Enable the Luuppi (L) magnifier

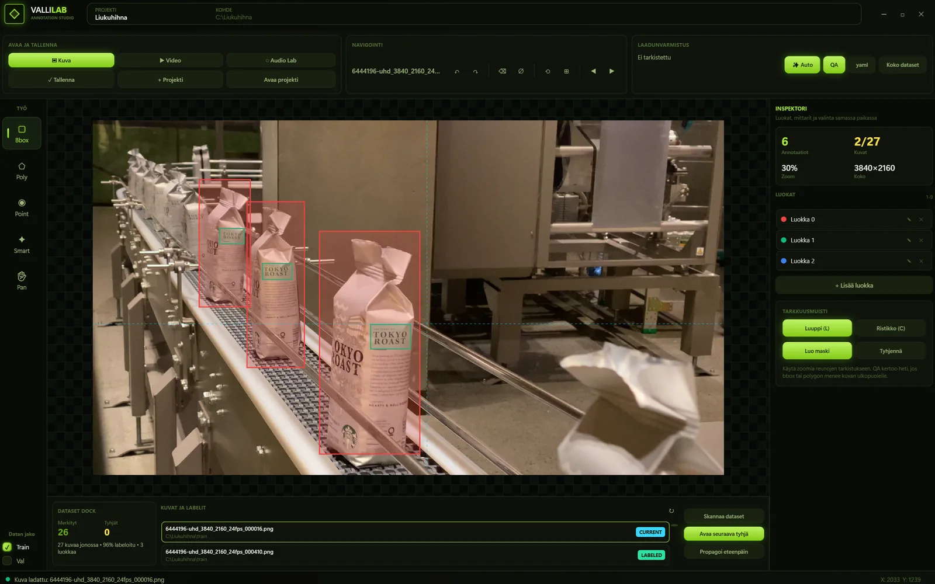tap(817, 328)
